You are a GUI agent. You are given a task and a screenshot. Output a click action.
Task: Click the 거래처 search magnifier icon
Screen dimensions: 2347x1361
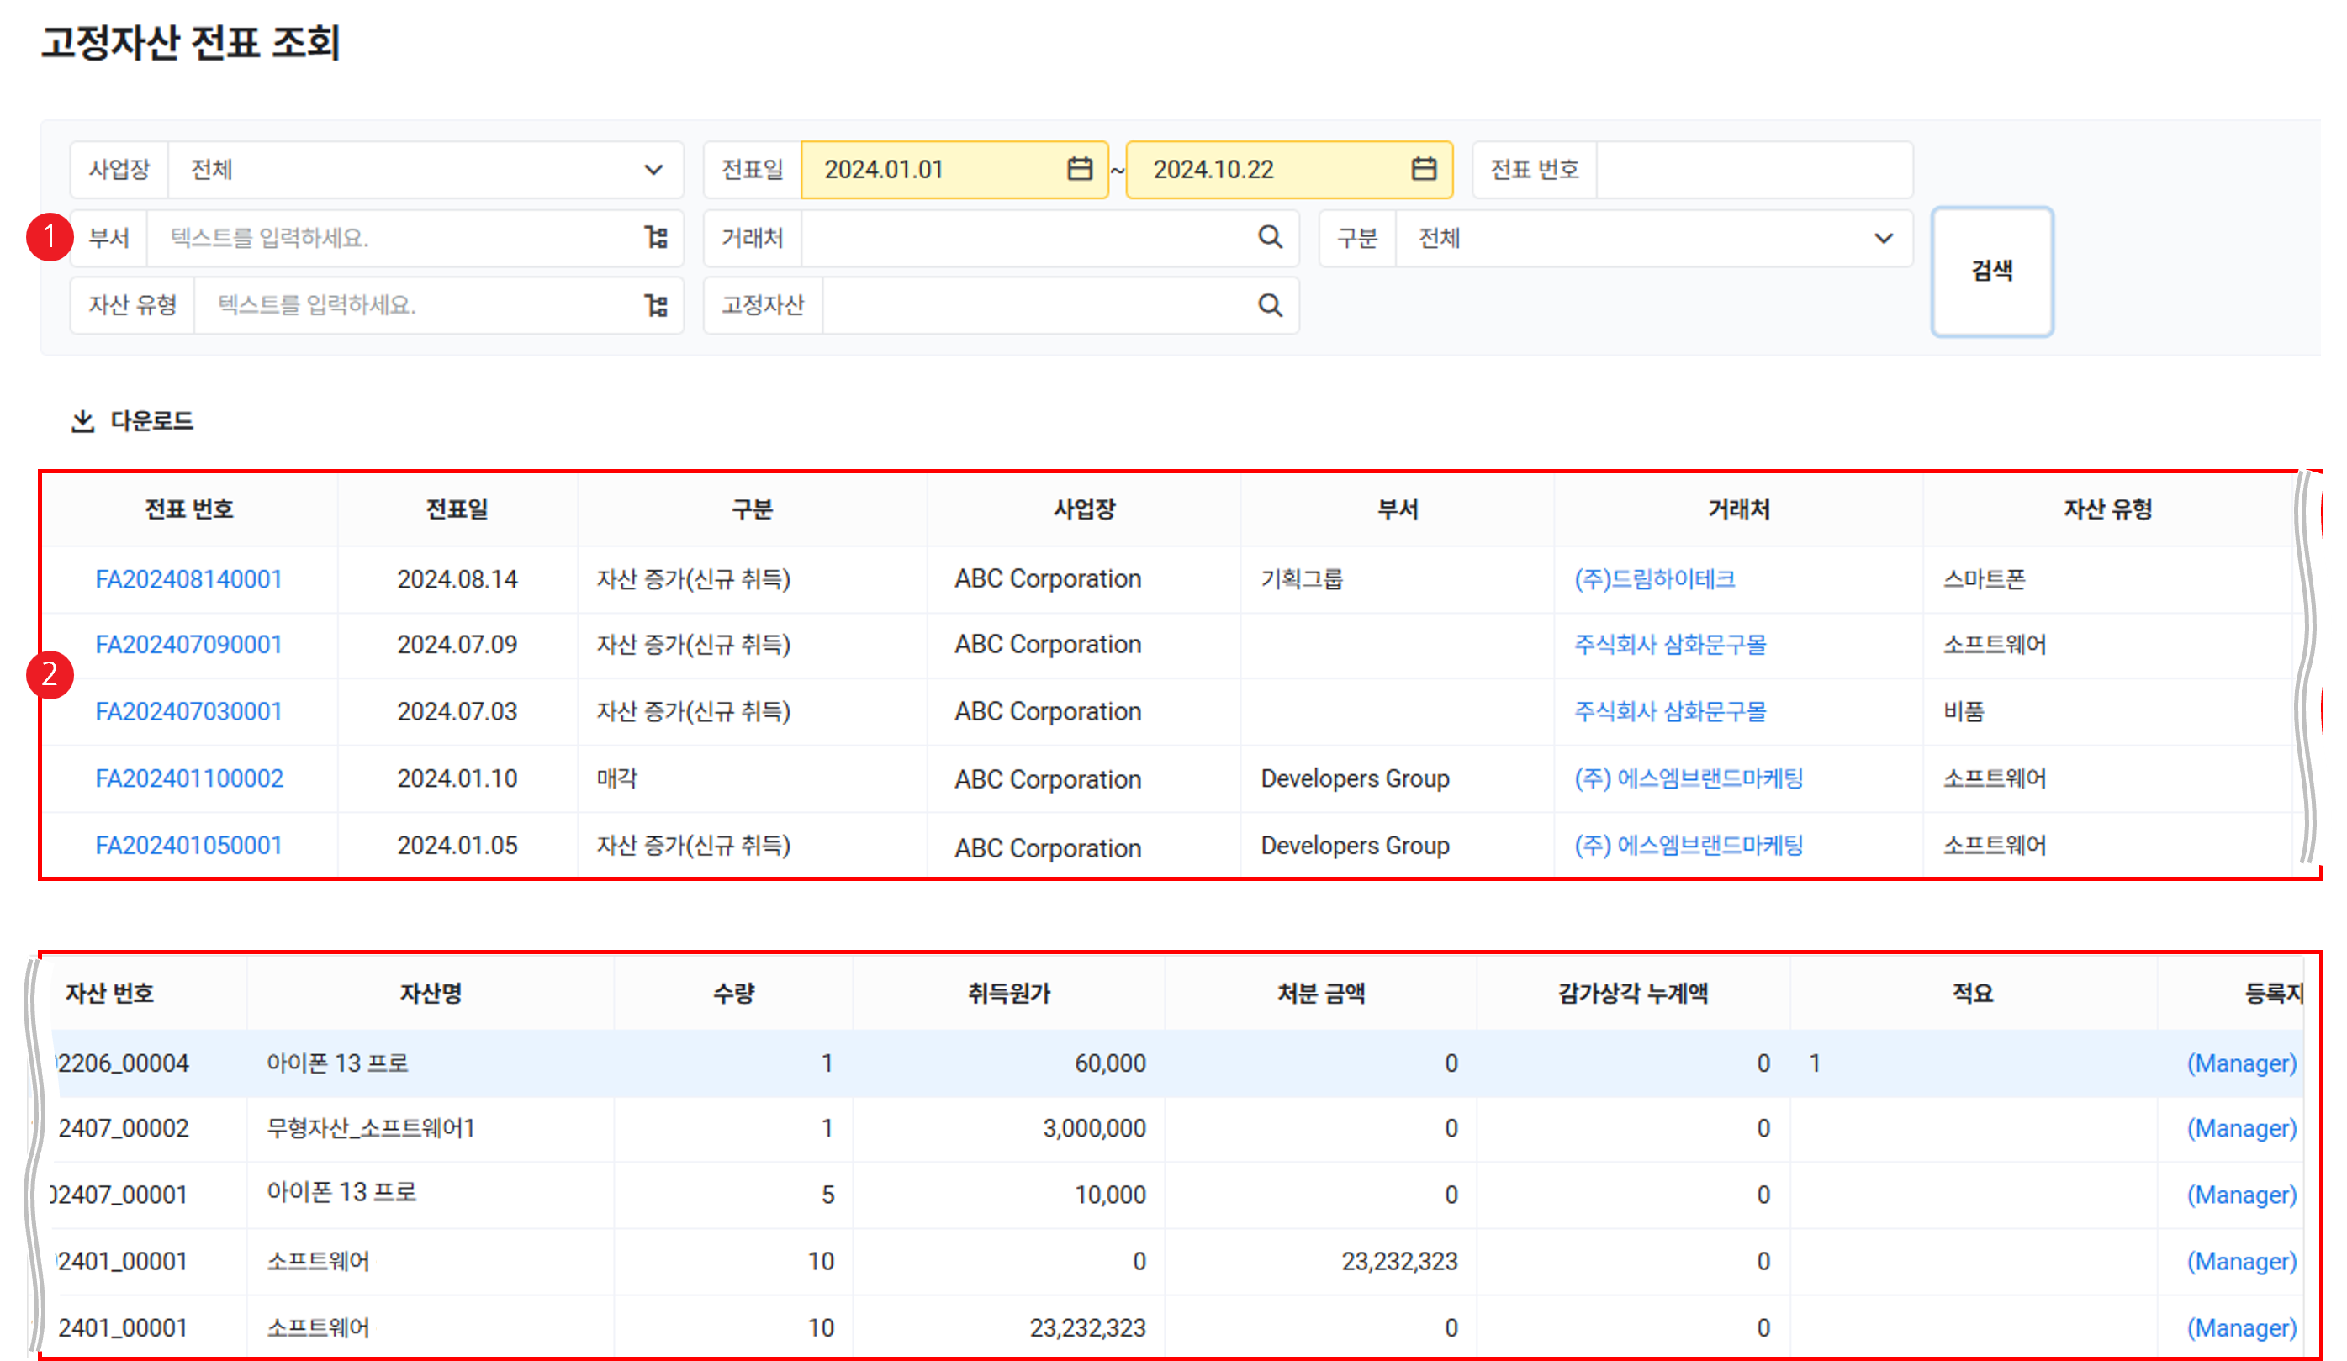1270,237
